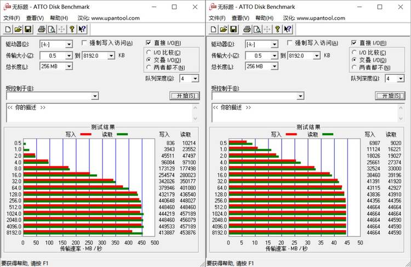Select I/O 比较 radio button in left window

coord(149,52)
